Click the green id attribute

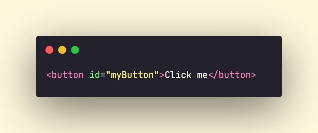[x=95, y=75]
